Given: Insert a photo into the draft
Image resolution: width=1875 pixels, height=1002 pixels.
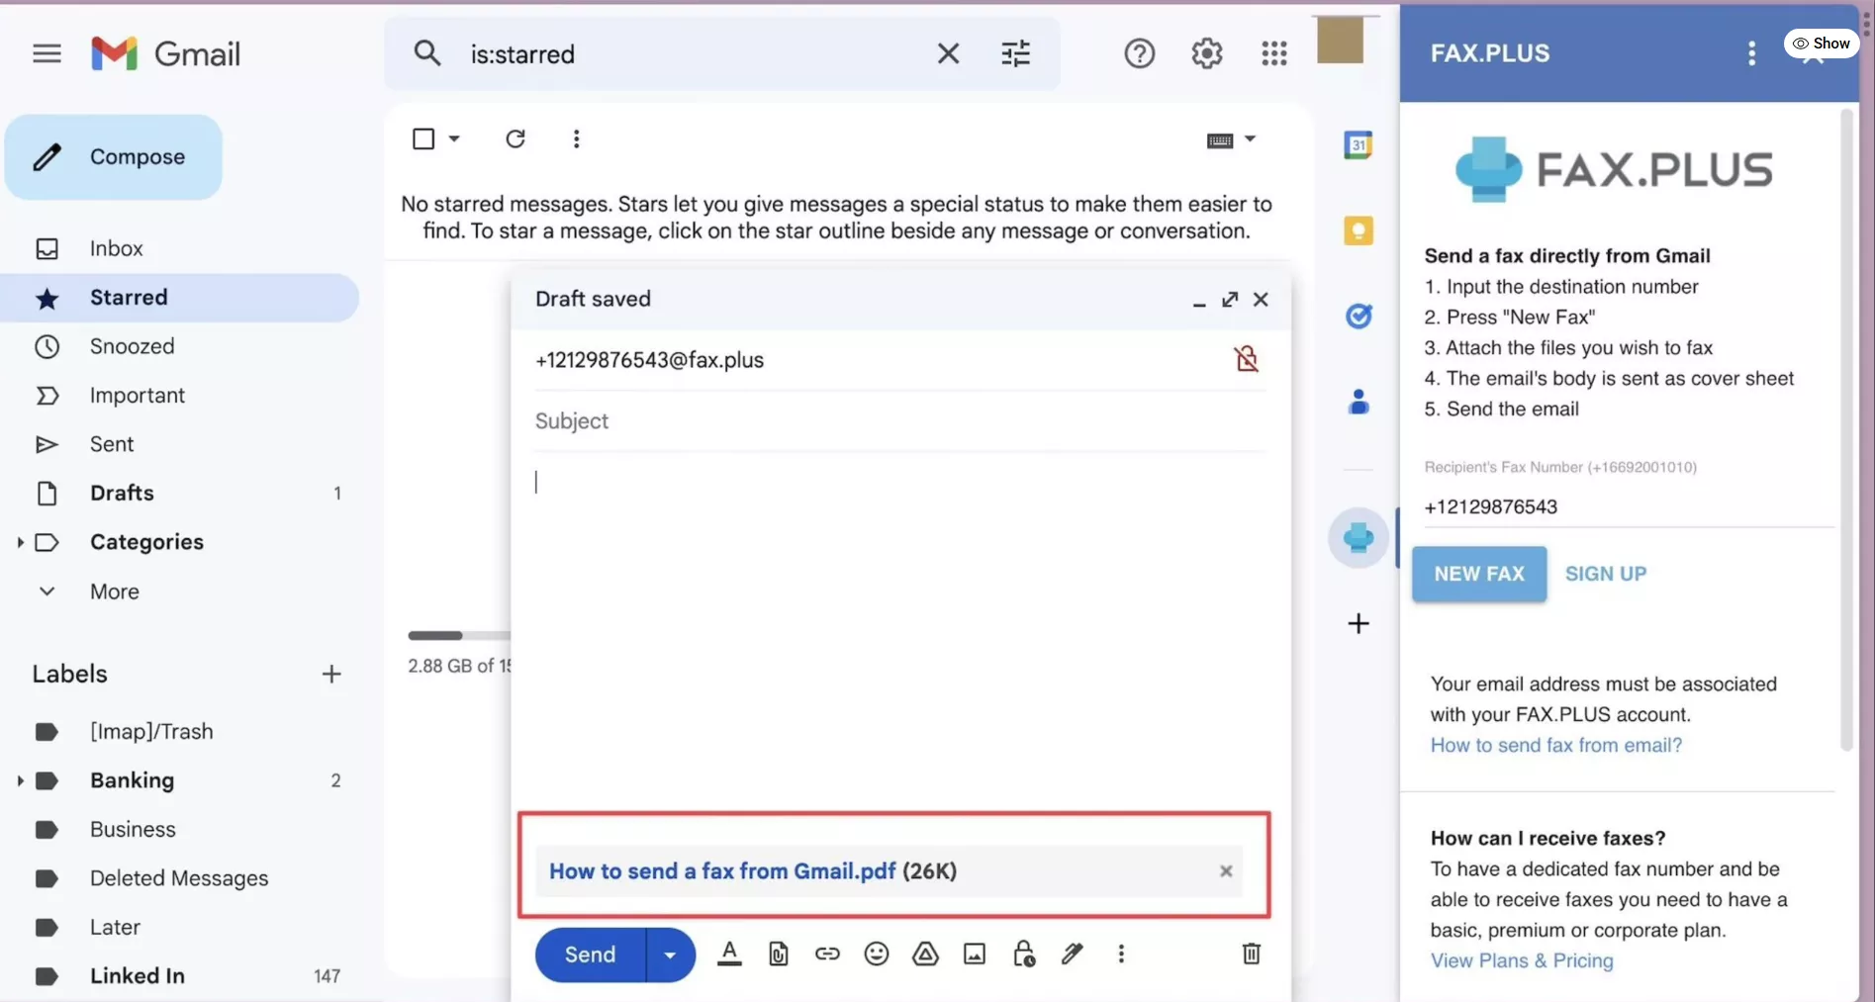Looking at the screenshot, I should pos(975,954).
